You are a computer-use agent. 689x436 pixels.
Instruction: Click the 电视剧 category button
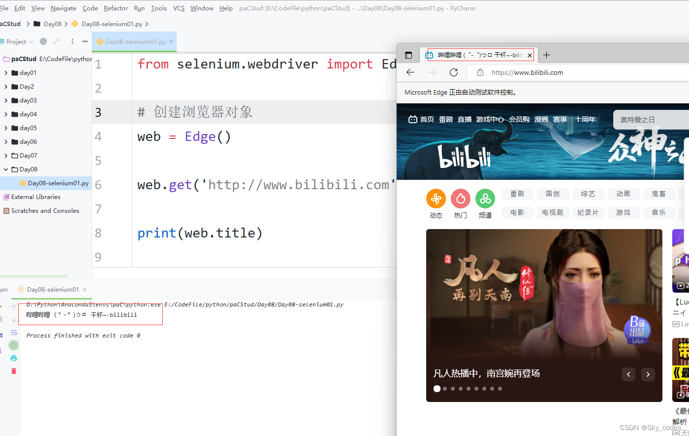point(553,213)
